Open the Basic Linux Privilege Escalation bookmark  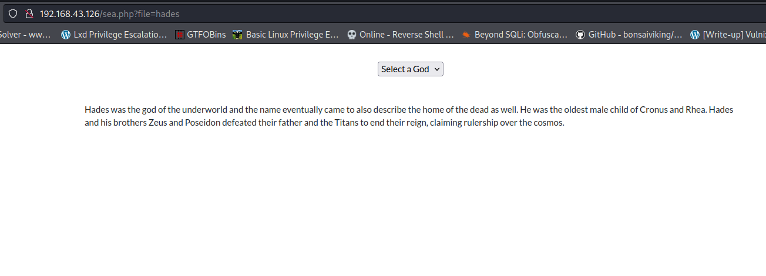(x=292, y=35)
